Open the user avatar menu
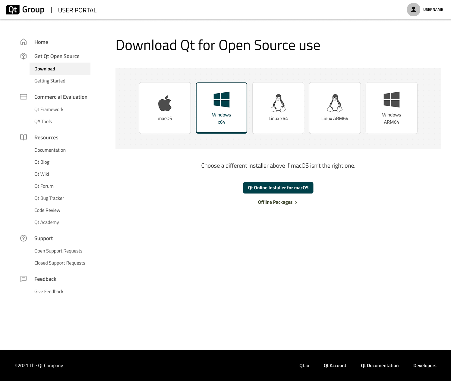The height and width of the screenshot is (381, 451). 413,9
